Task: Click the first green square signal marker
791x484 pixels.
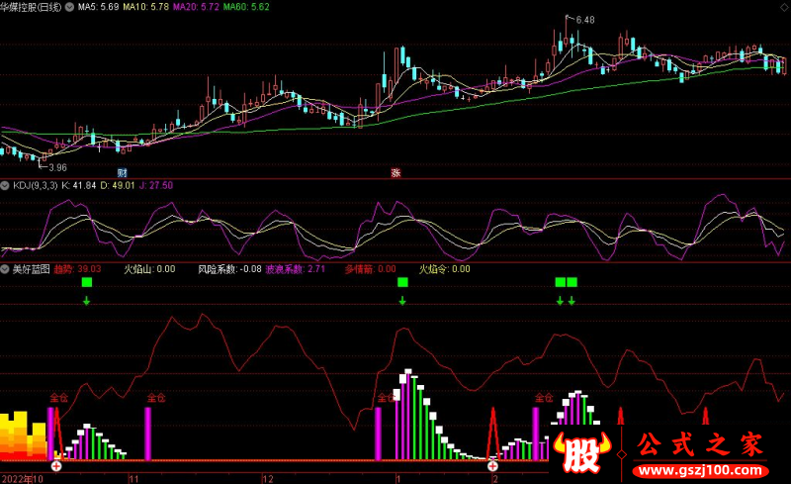Action: 86,283
